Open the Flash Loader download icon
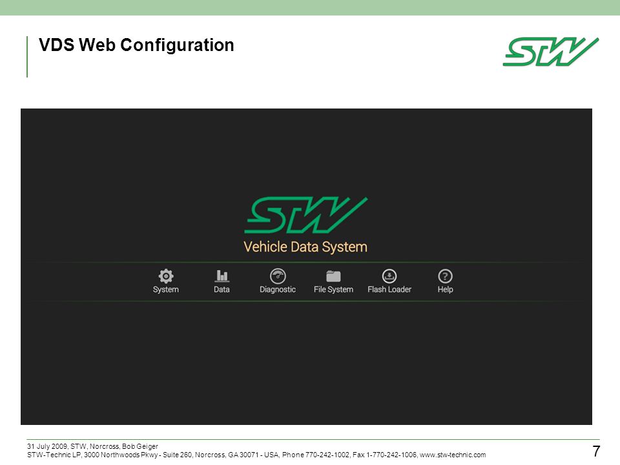Image resolution: width=620 pixels, height=465 pixels. (389, 276)
